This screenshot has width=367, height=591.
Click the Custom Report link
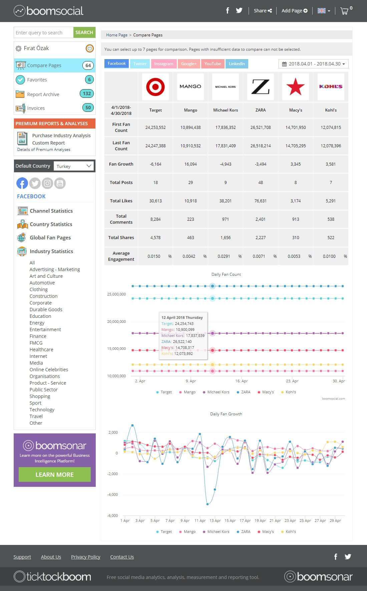click(x=48, y=143)
